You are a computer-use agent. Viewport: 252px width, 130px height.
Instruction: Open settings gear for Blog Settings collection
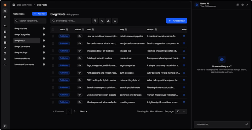tap(44, 53)
